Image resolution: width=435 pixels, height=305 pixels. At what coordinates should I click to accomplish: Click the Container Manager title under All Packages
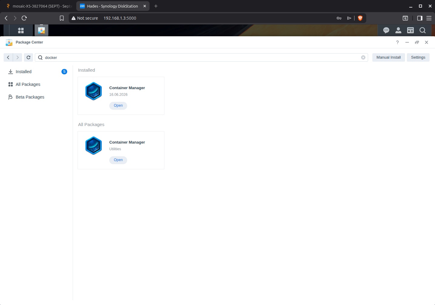127,142
